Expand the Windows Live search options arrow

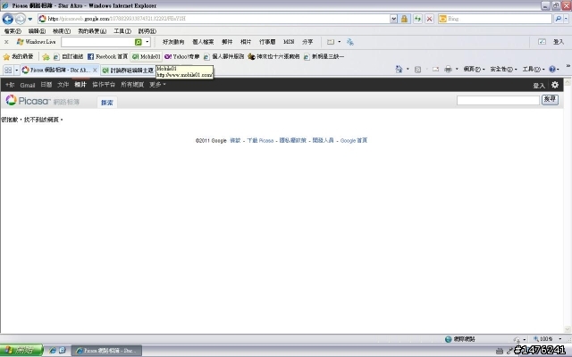[147, 42]
